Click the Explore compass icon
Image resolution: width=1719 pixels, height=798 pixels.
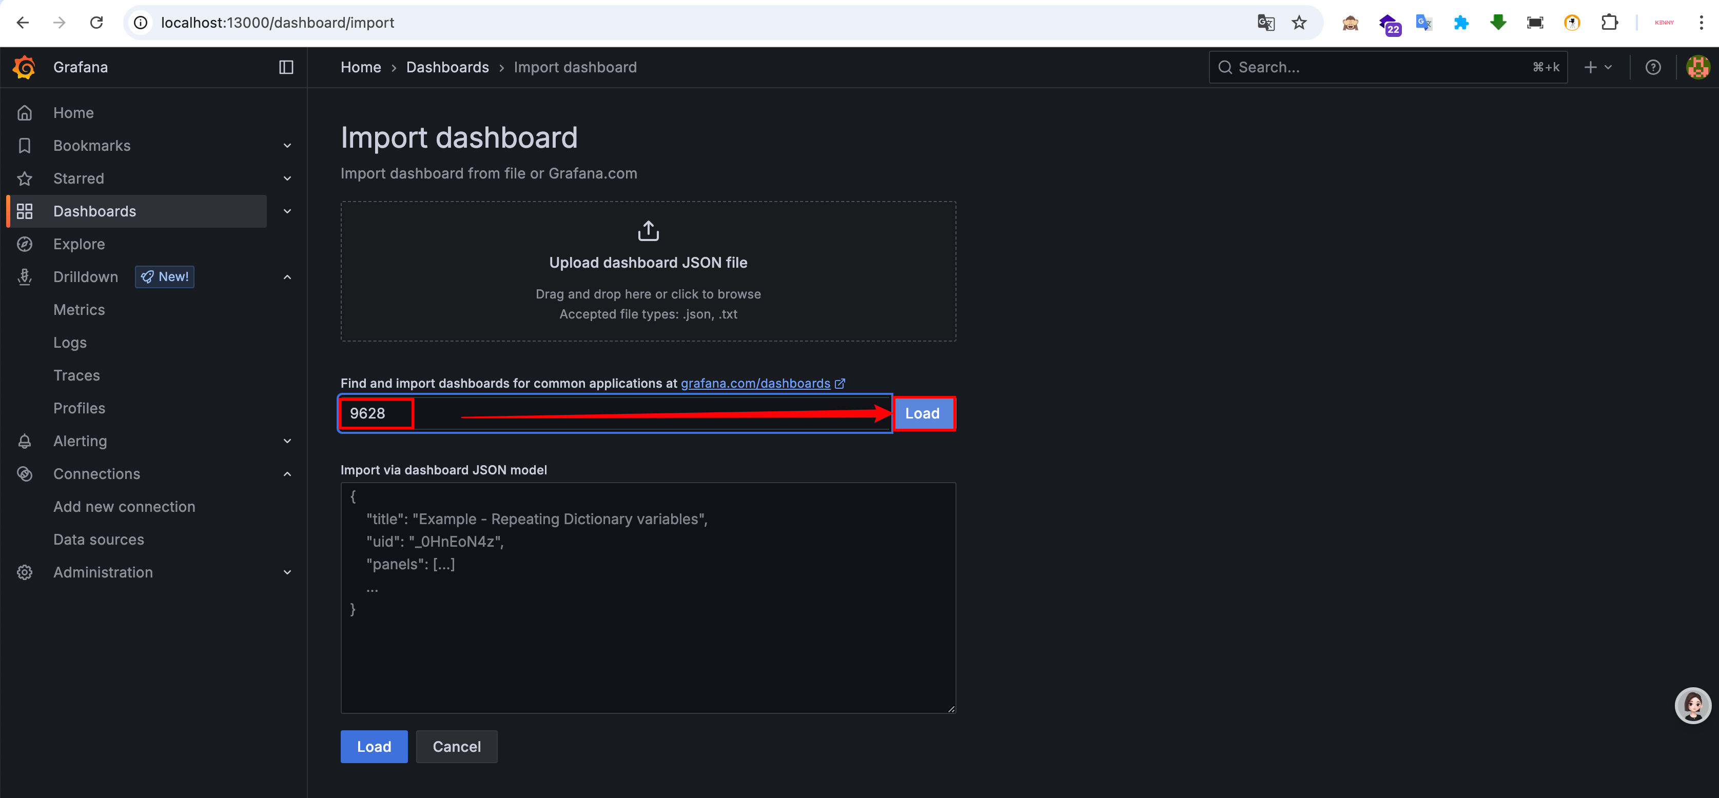point(25,244)
